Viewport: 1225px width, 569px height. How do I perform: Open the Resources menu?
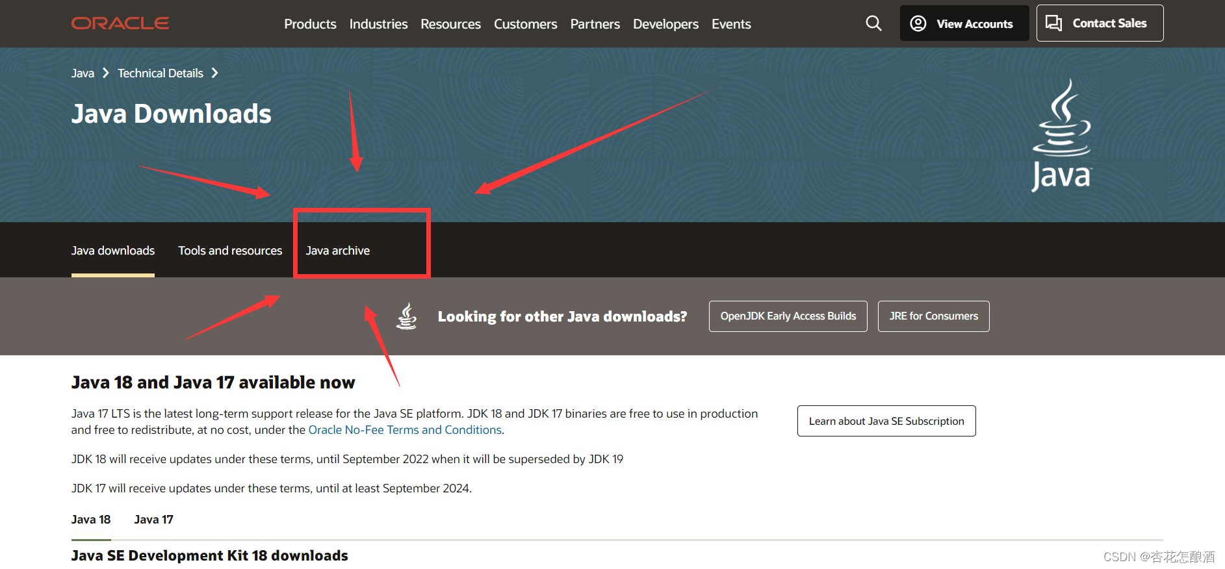450,24
